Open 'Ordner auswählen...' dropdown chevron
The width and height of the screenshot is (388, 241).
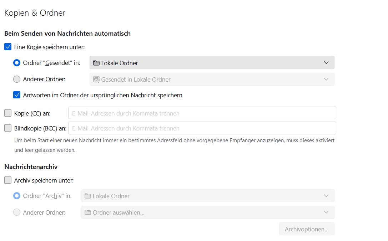point(326,212)
